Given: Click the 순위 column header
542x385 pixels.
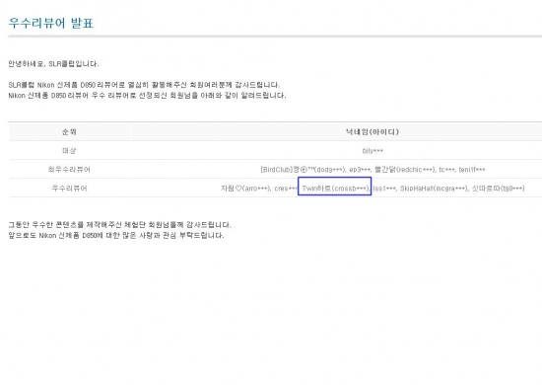Looking at the screenshot, I should [69, 131].
